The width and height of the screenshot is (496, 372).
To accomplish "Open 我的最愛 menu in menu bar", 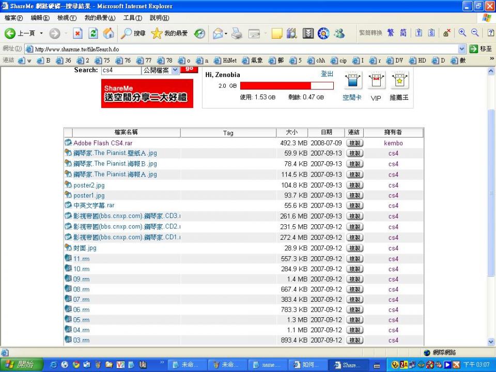I will [100, 18].
